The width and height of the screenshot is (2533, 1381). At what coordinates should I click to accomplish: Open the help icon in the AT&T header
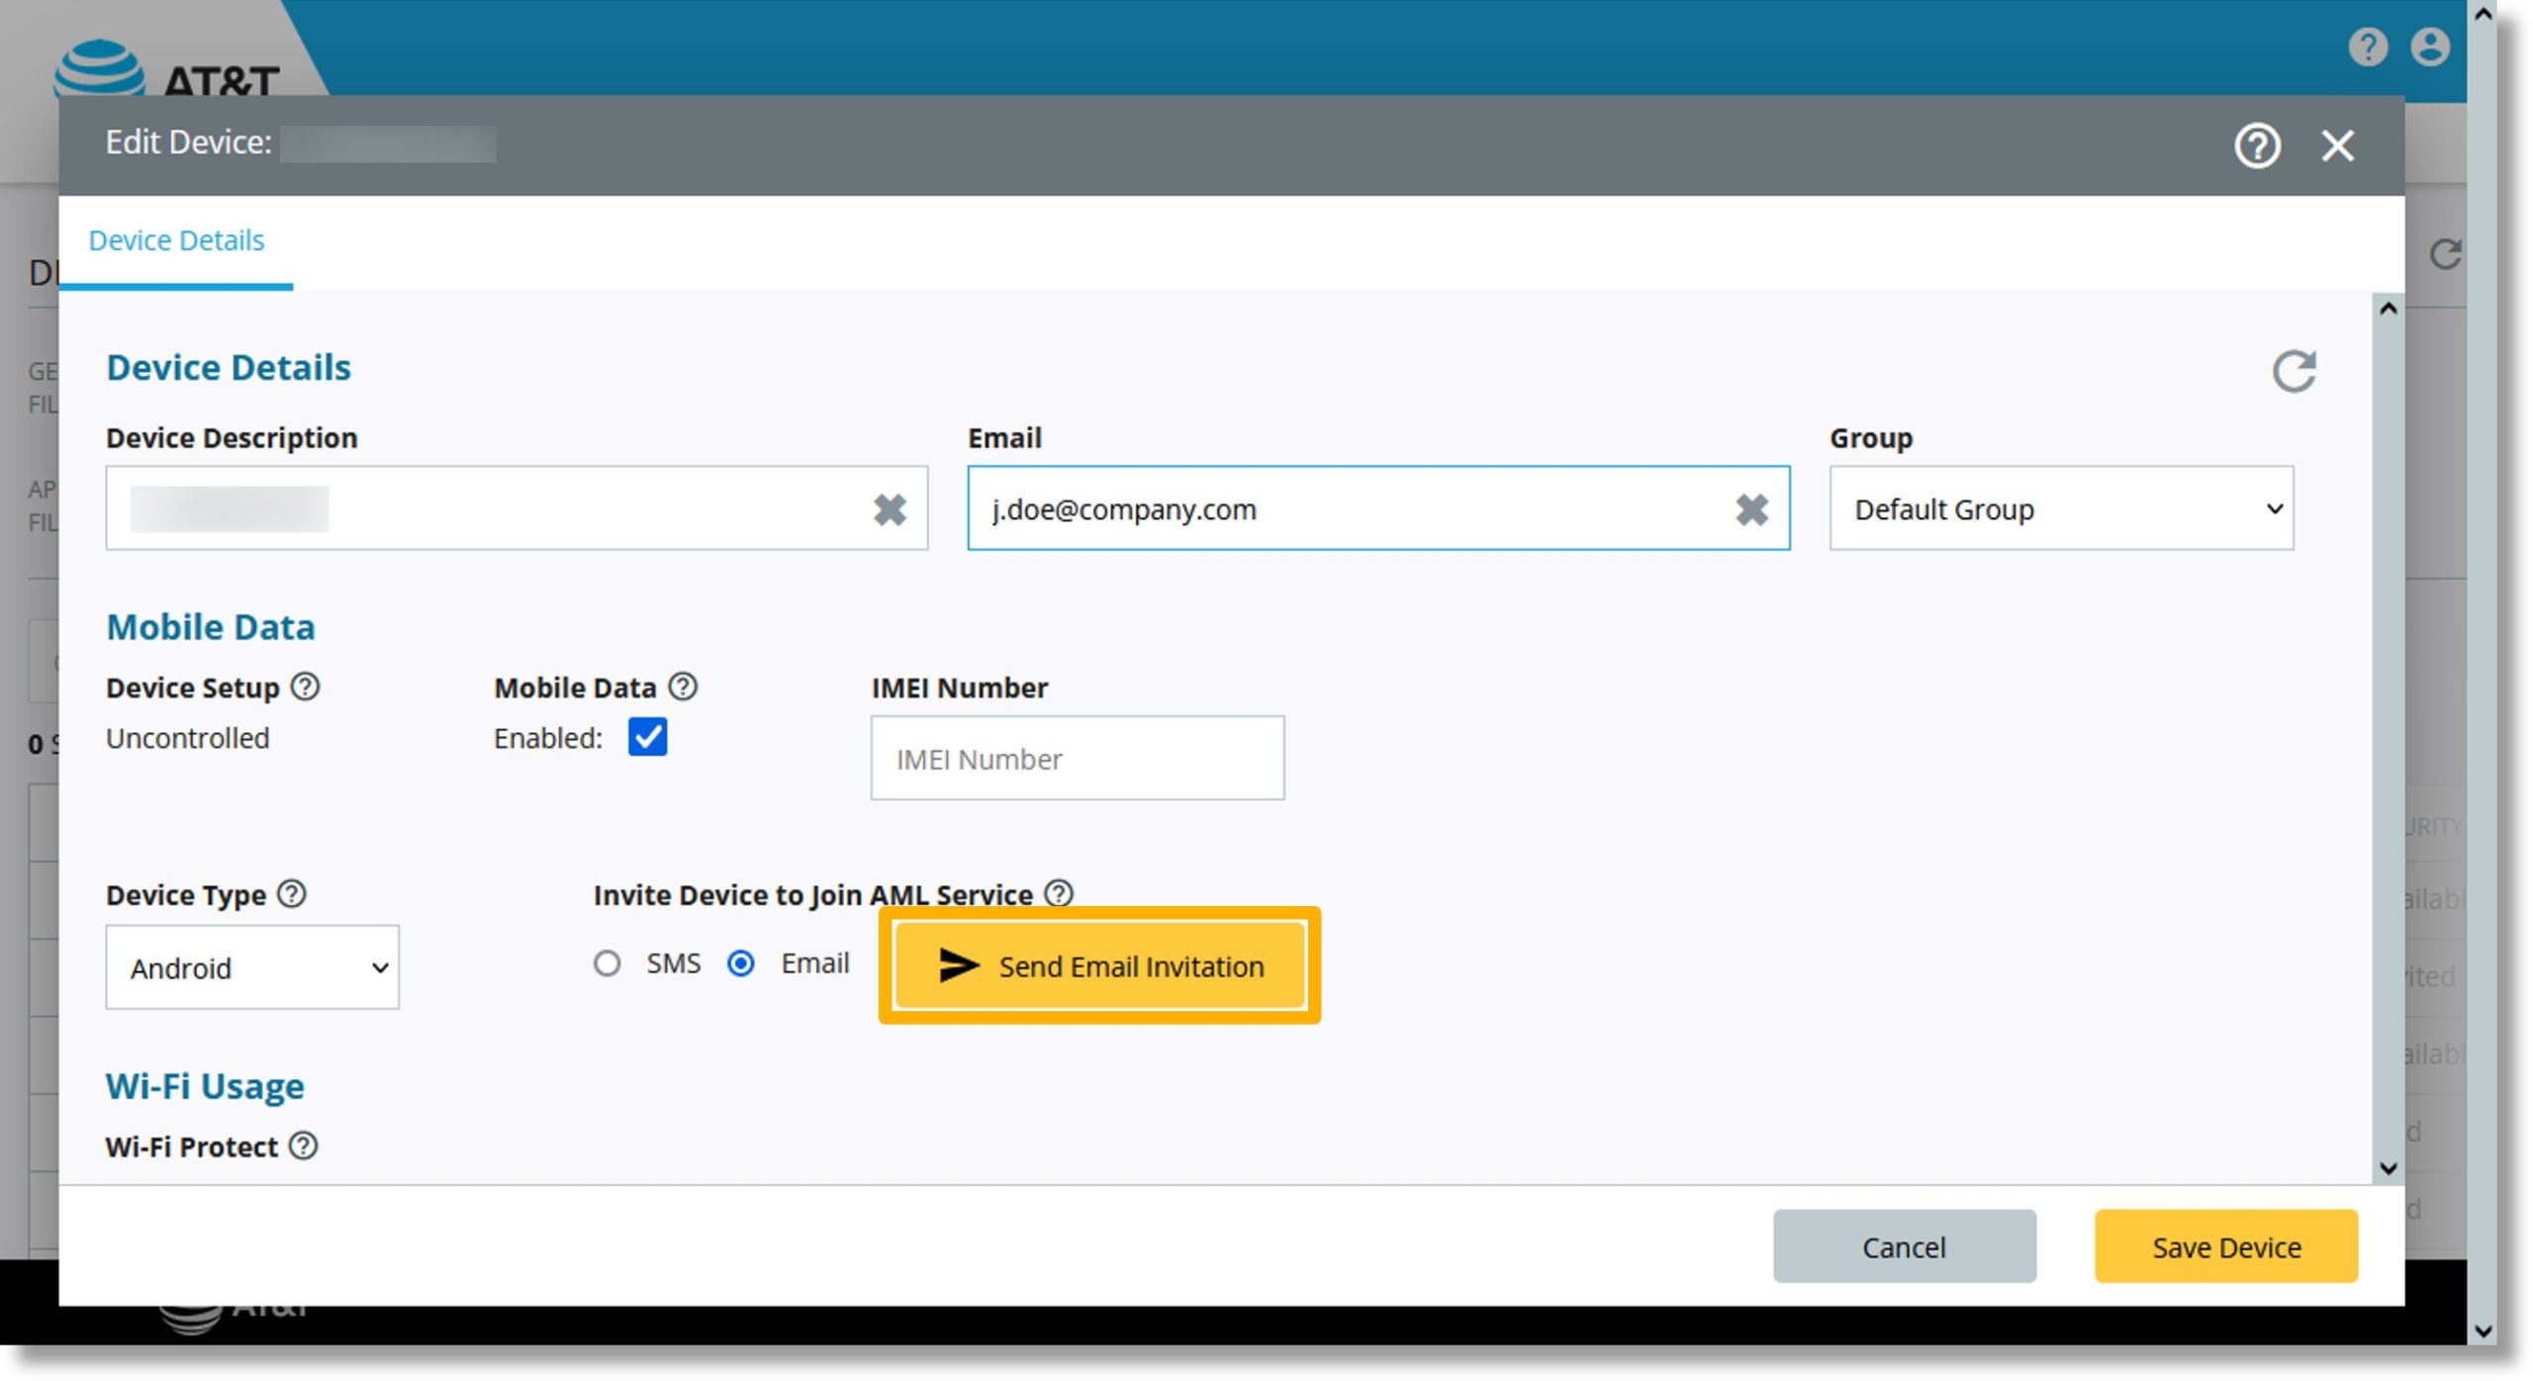point(2368,46)
